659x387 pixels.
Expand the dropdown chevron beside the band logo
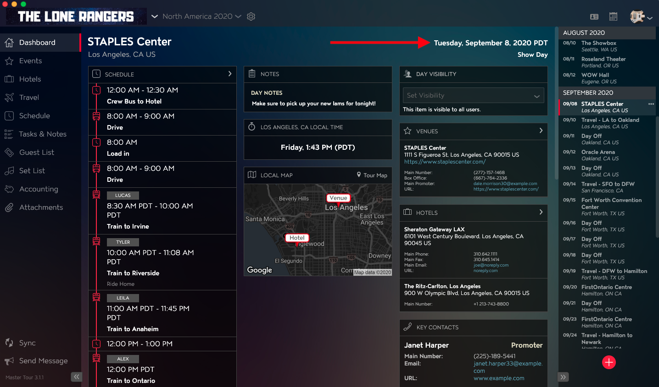(x=155, y=16)
